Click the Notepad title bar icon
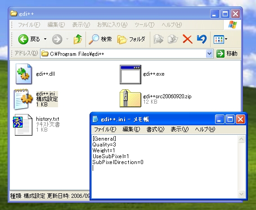 click(95, 119)
